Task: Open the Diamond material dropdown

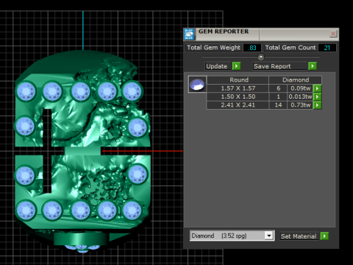Action: point(269,236)
